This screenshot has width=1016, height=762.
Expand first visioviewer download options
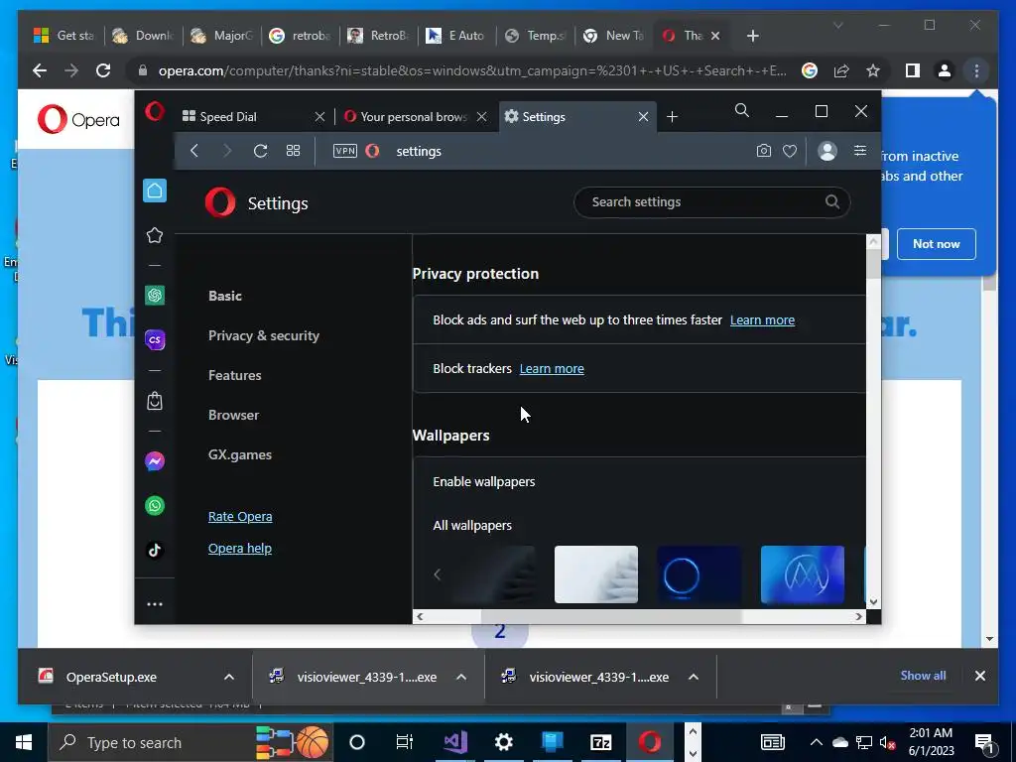tap(461, 677)
